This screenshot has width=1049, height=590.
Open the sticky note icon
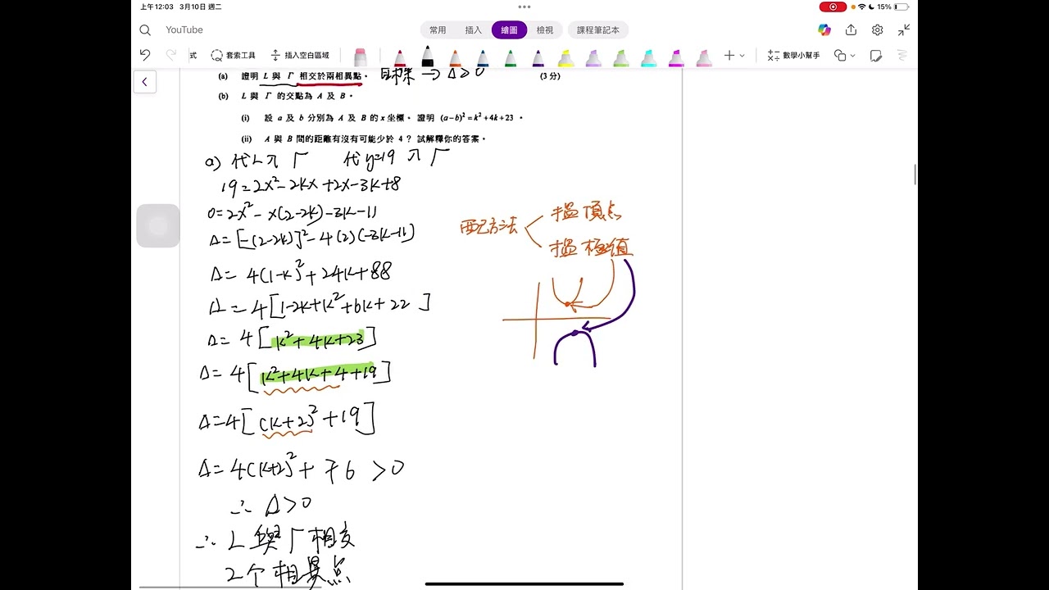(876, 56)
